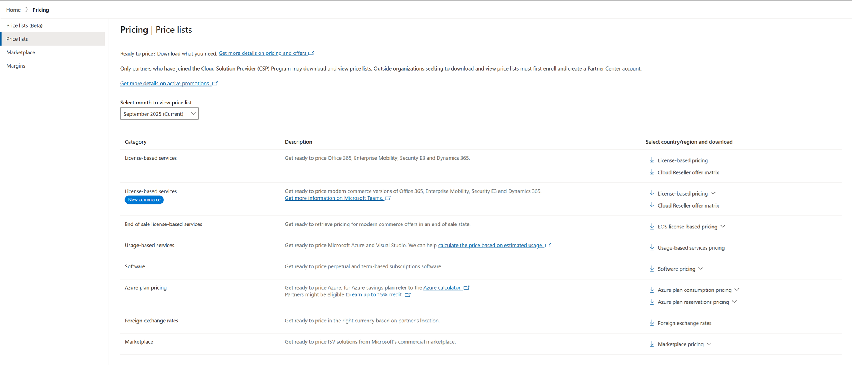Open Price lists (Beta) in sidebar
The image size is (852, 365).
point(25,25)
